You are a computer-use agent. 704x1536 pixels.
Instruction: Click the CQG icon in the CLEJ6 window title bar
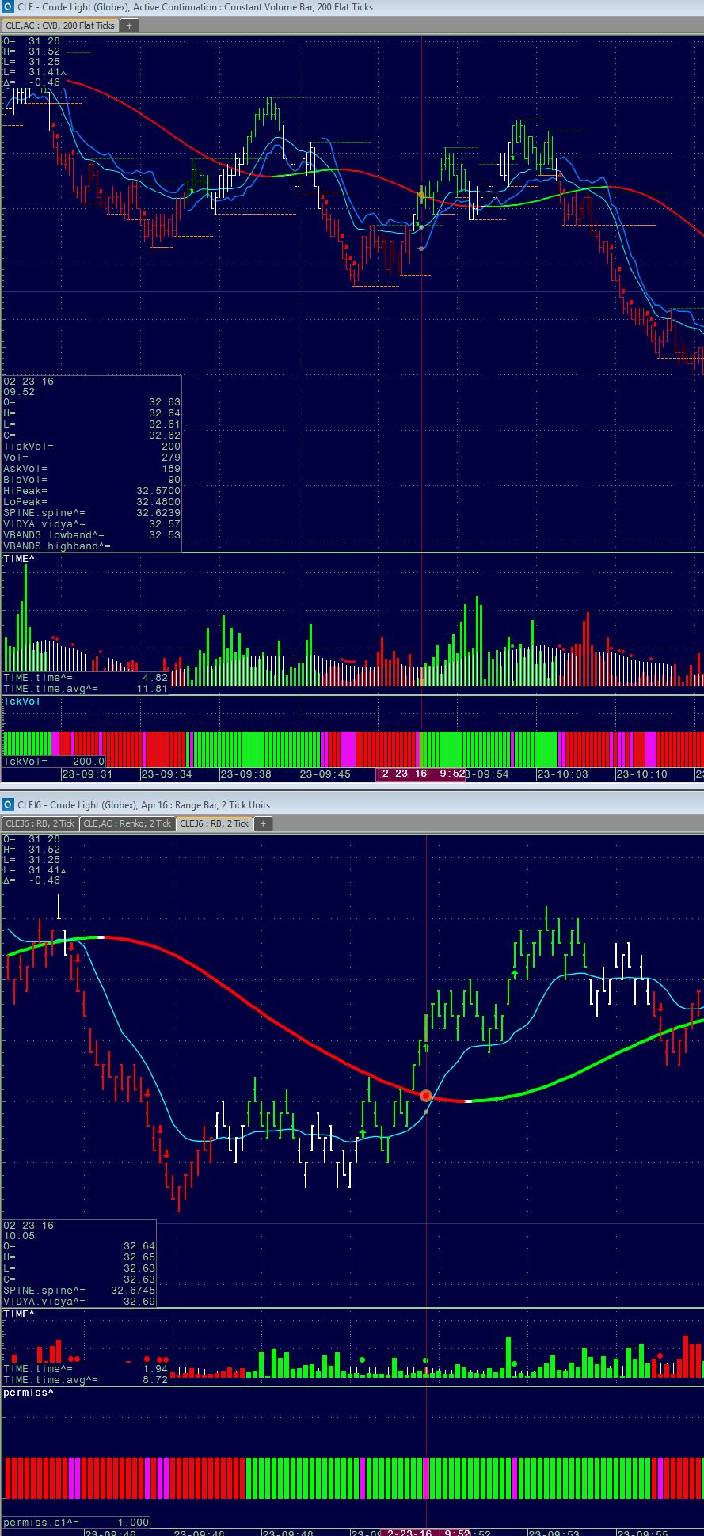click(x=8, y=805)
